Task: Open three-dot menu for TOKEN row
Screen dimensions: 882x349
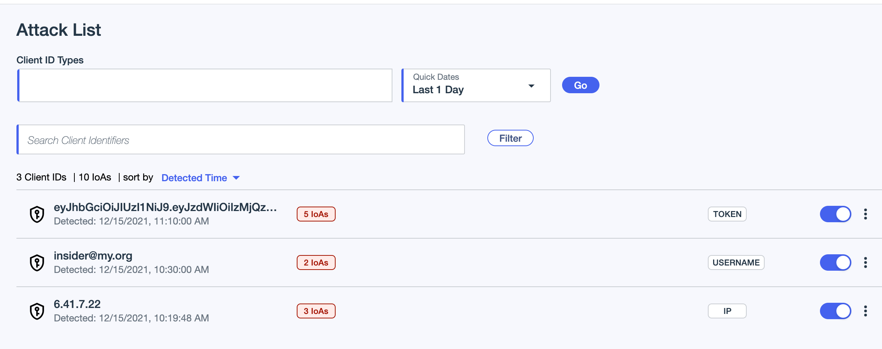Action: 865,214
